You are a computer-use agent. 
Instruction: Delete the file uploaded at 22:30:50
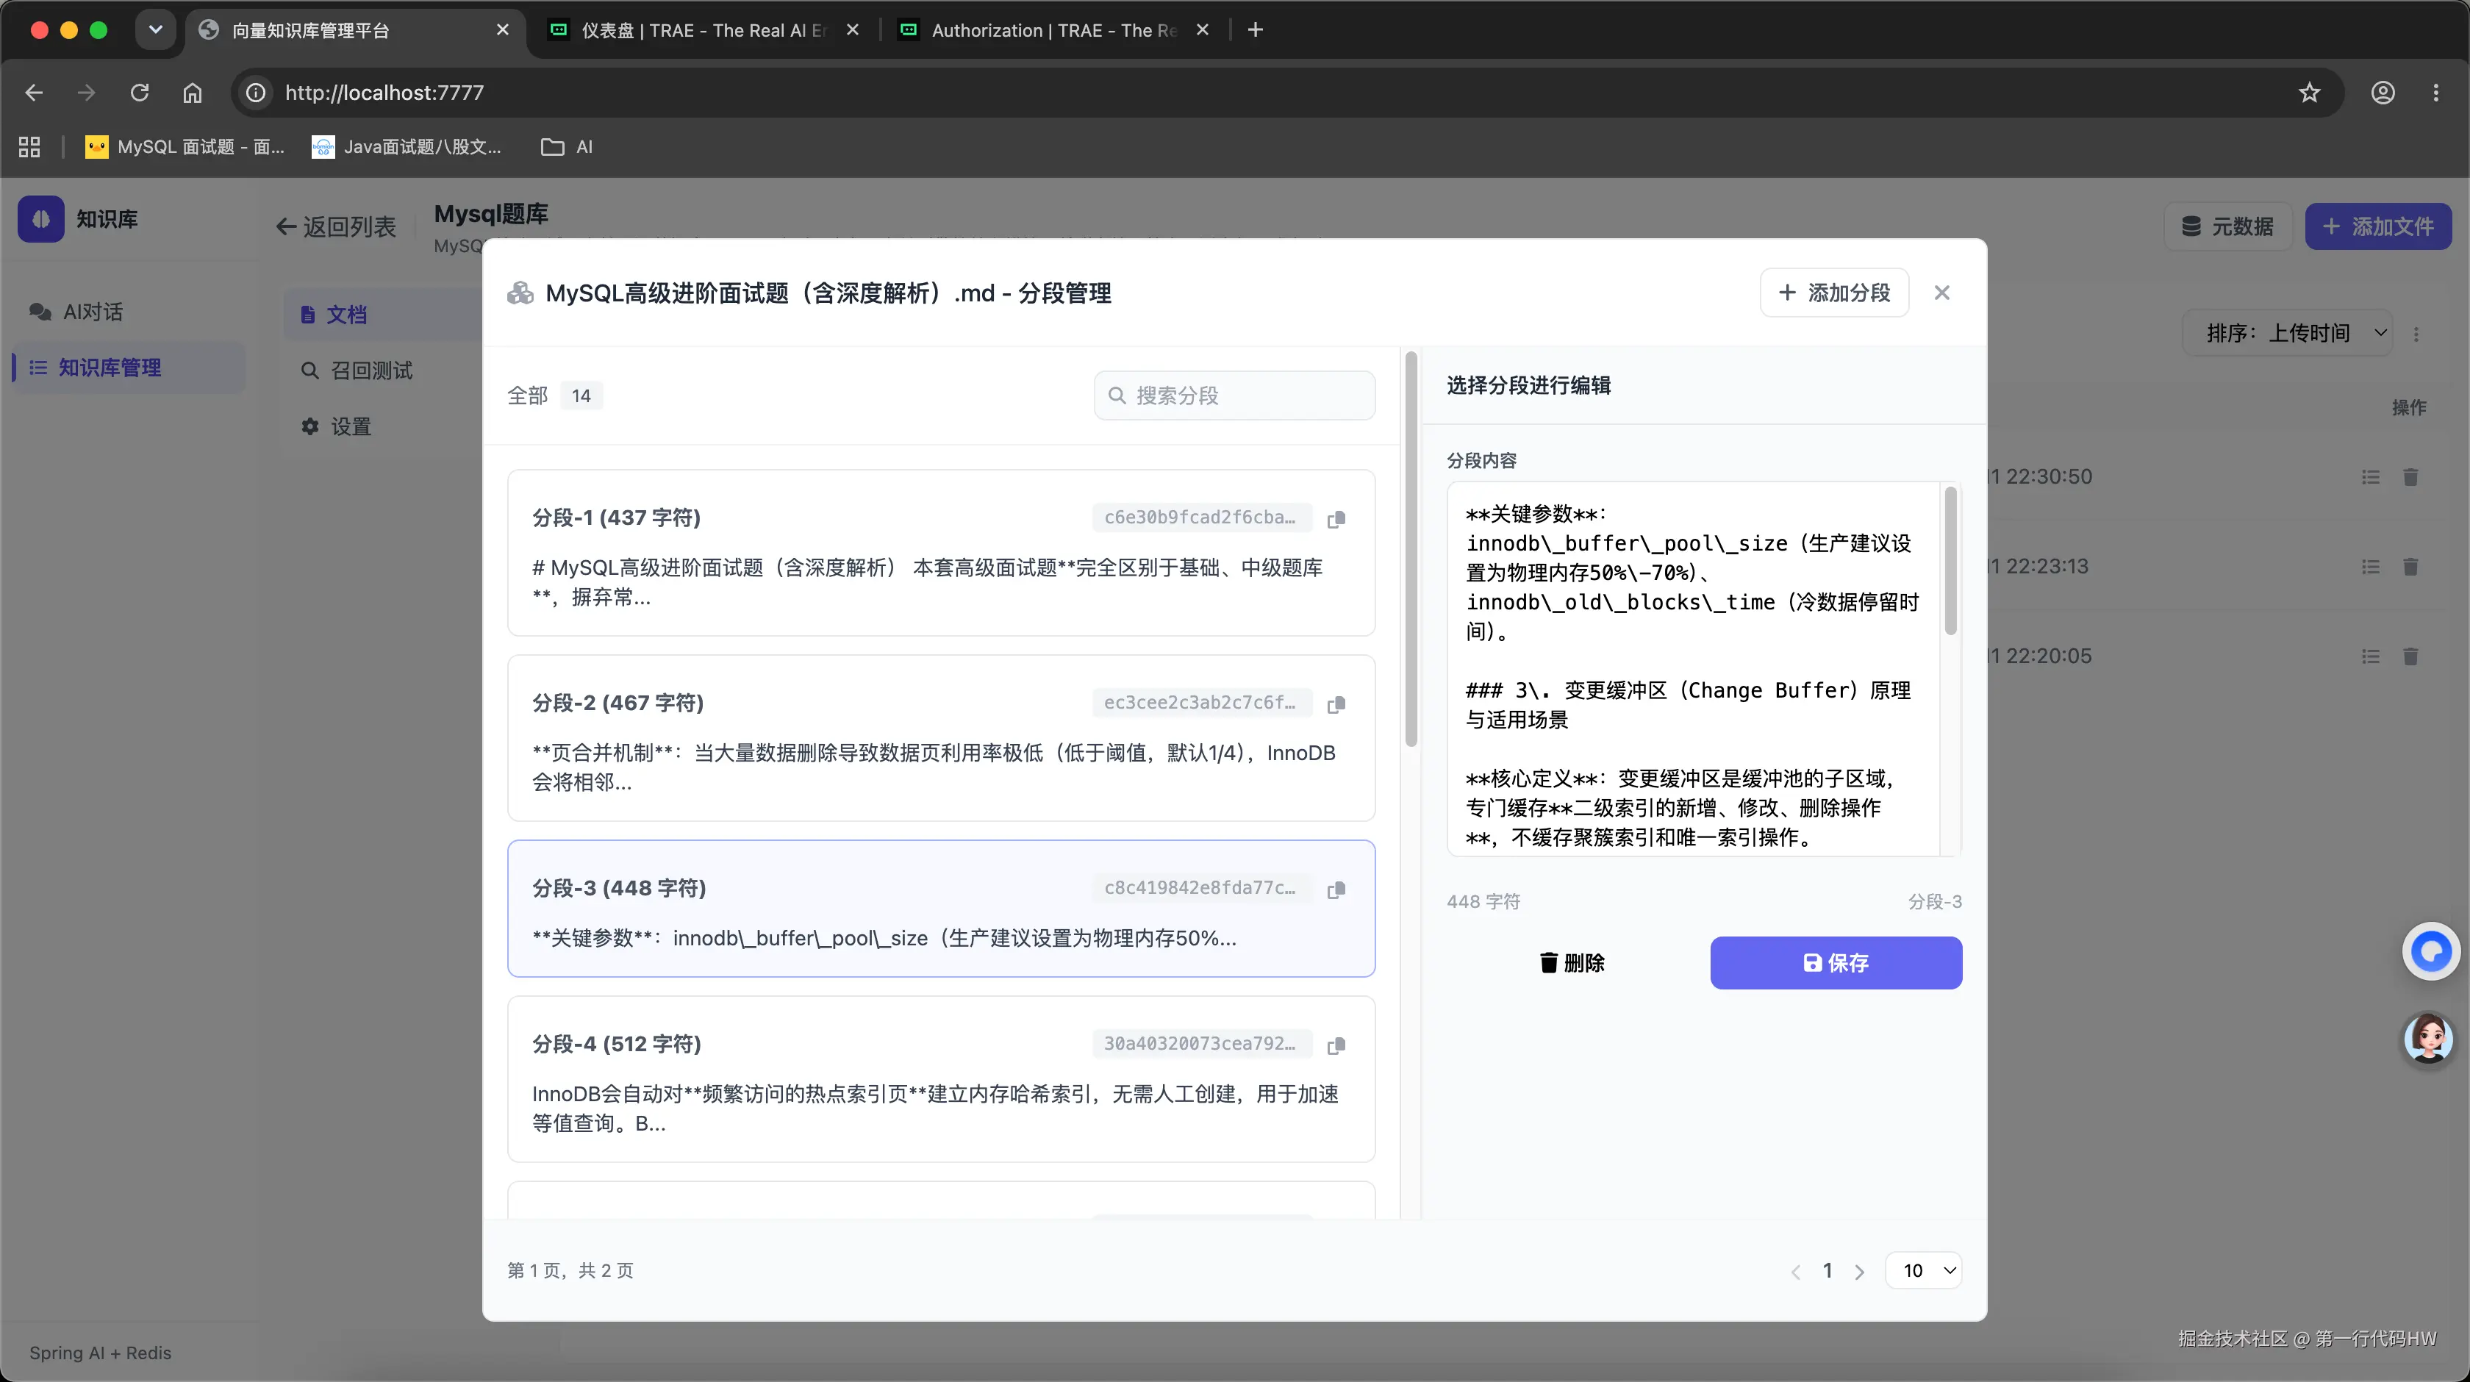pyautogui.click(x=2410, y=476)
